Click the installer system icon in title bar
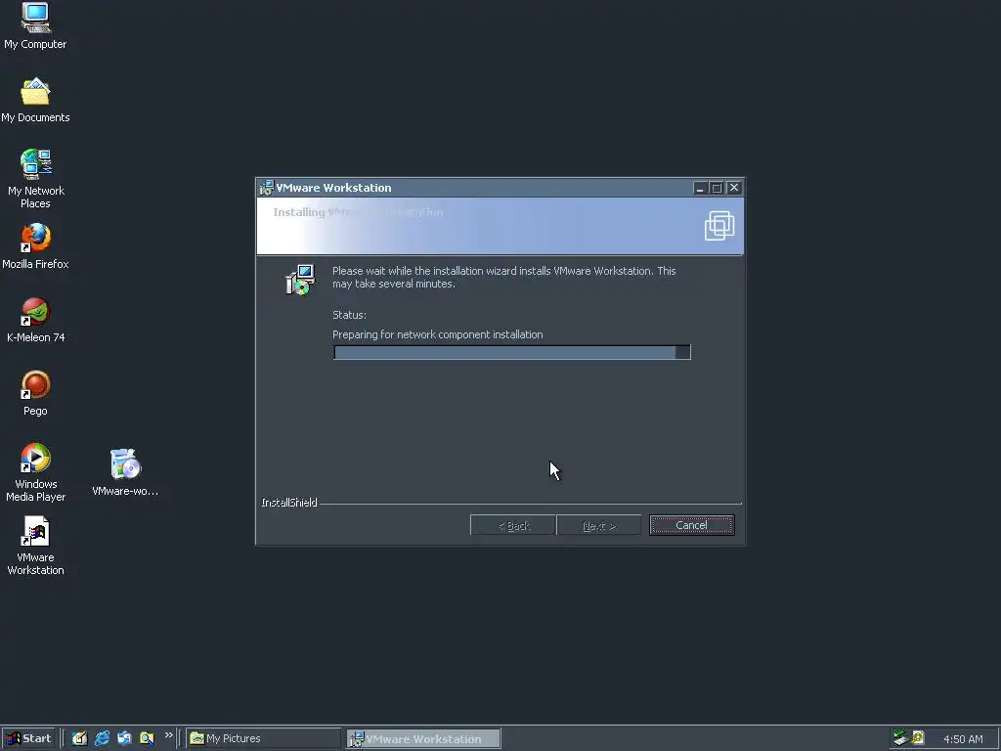The width and height of the screenshot is (1001, 751). tap(266, 188)
